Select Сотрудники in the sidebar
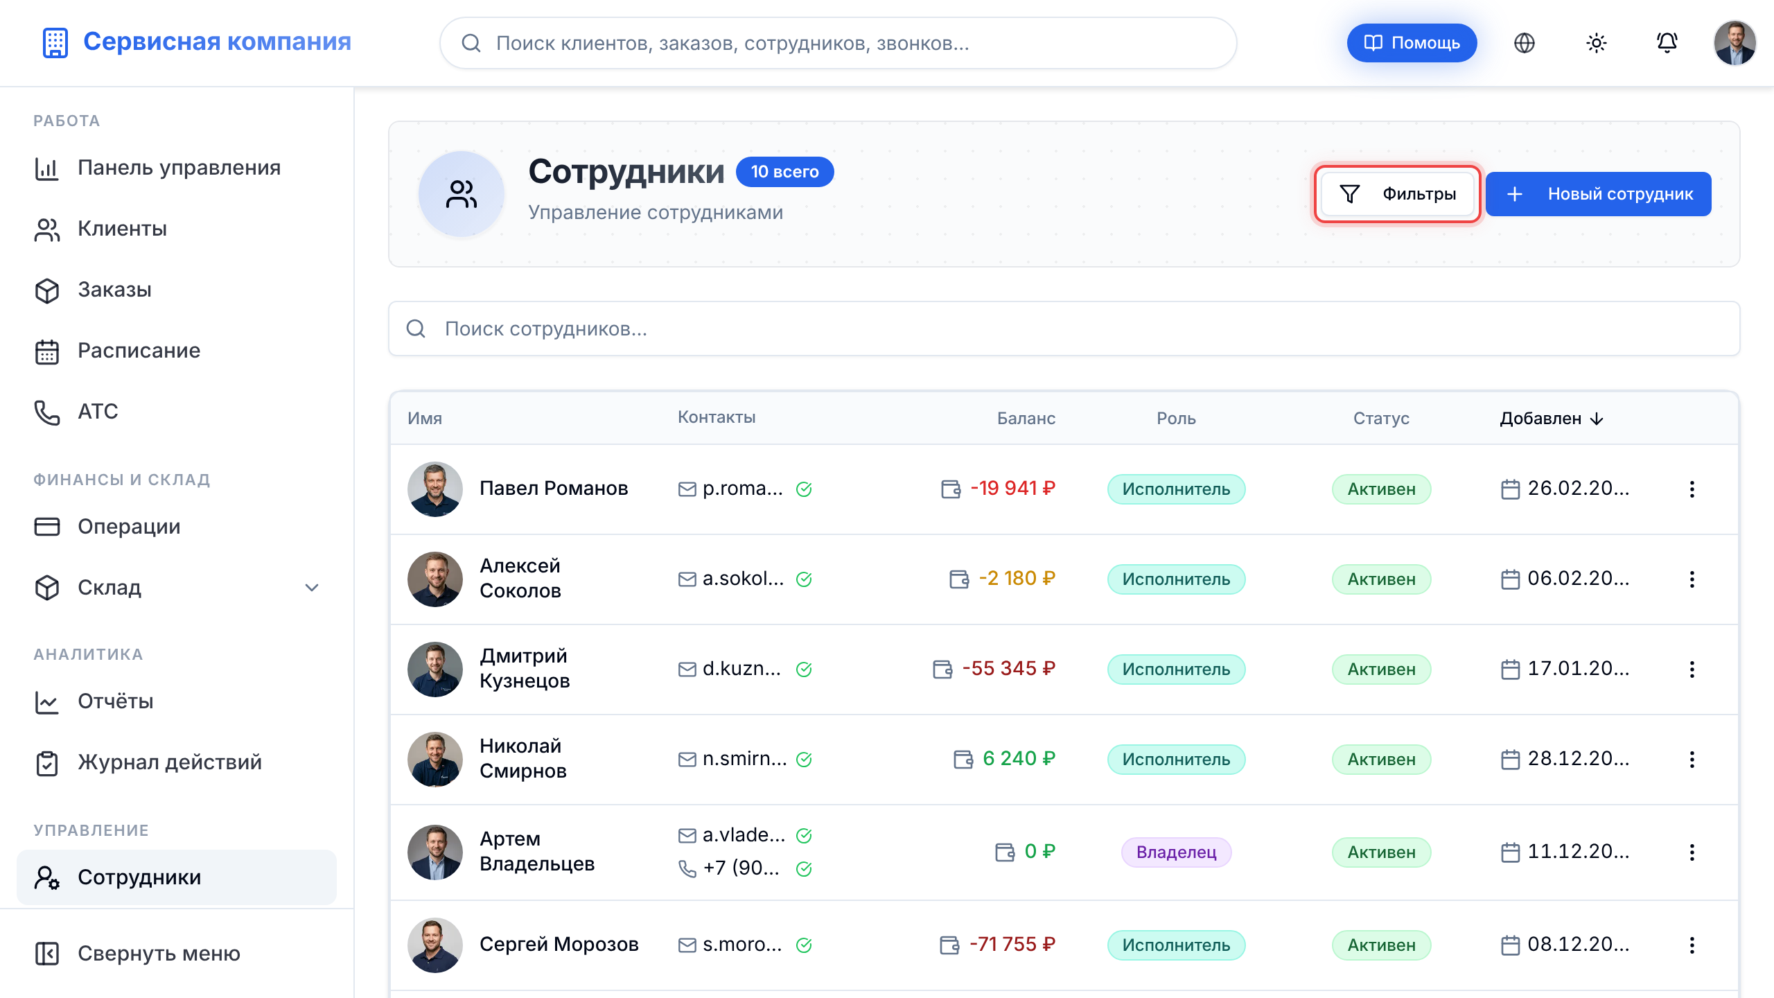Image resolution: width=1774 pixels, height=998 pixels. click(177, 877)
